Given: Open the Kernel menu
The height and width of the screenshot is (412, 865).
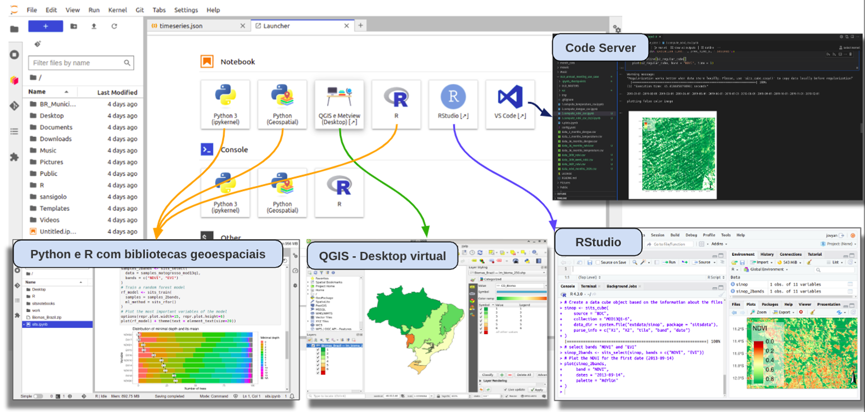Looking at the screenshot, I should coord(117,10).
